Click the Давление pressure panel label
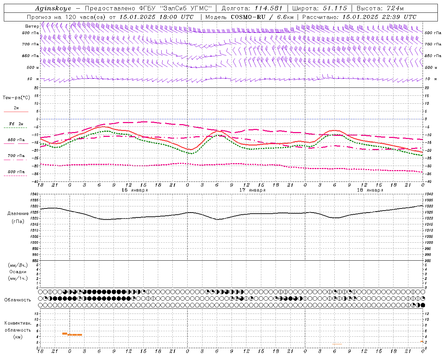Viewport: 443px width, 354px height. point(17,214)
